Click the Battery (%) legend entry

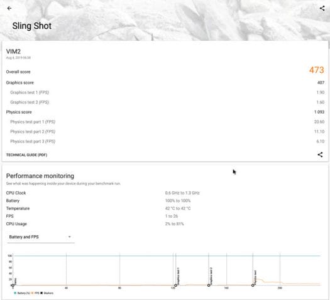[22, 293]
